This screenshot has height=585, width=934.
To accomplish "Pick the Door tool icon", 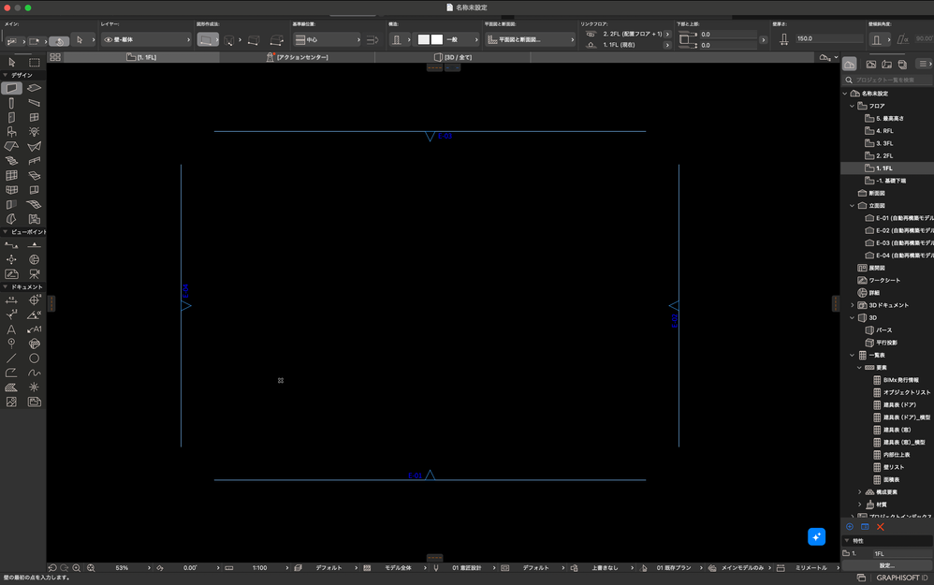I will (11, 117).
